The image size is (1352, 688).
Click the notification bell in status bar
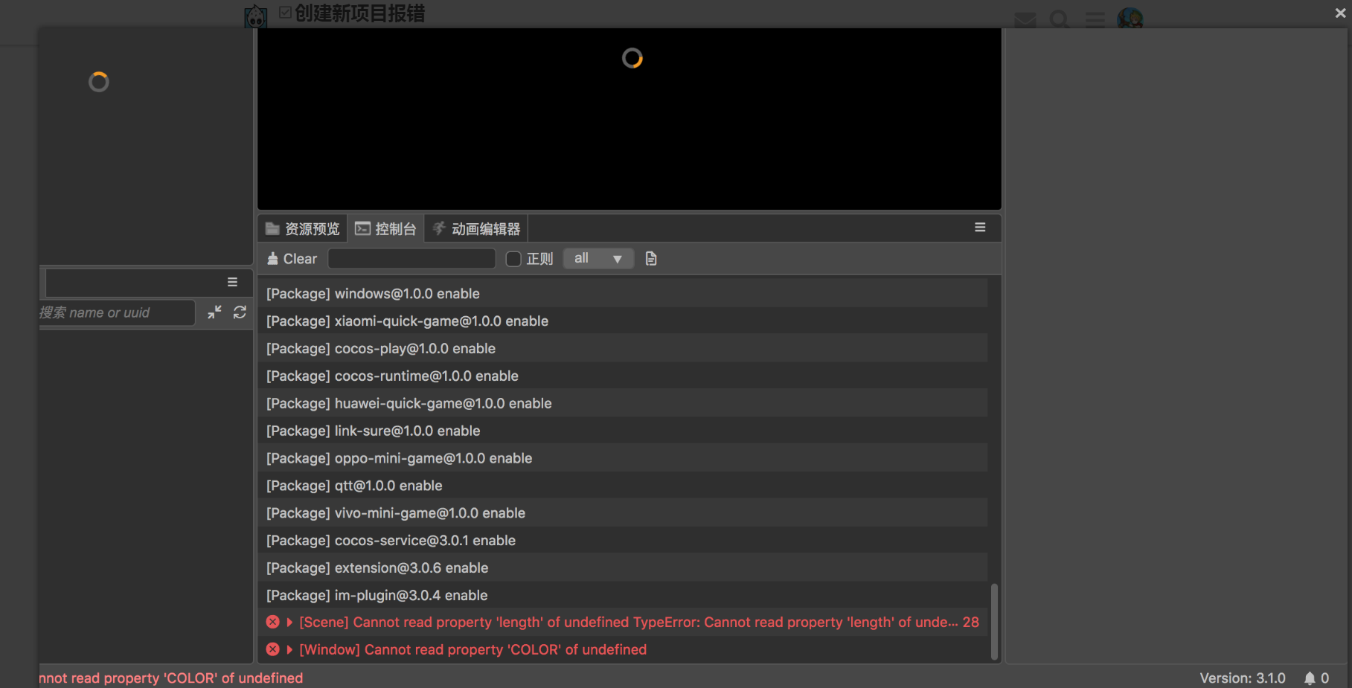click(1310, 678)
